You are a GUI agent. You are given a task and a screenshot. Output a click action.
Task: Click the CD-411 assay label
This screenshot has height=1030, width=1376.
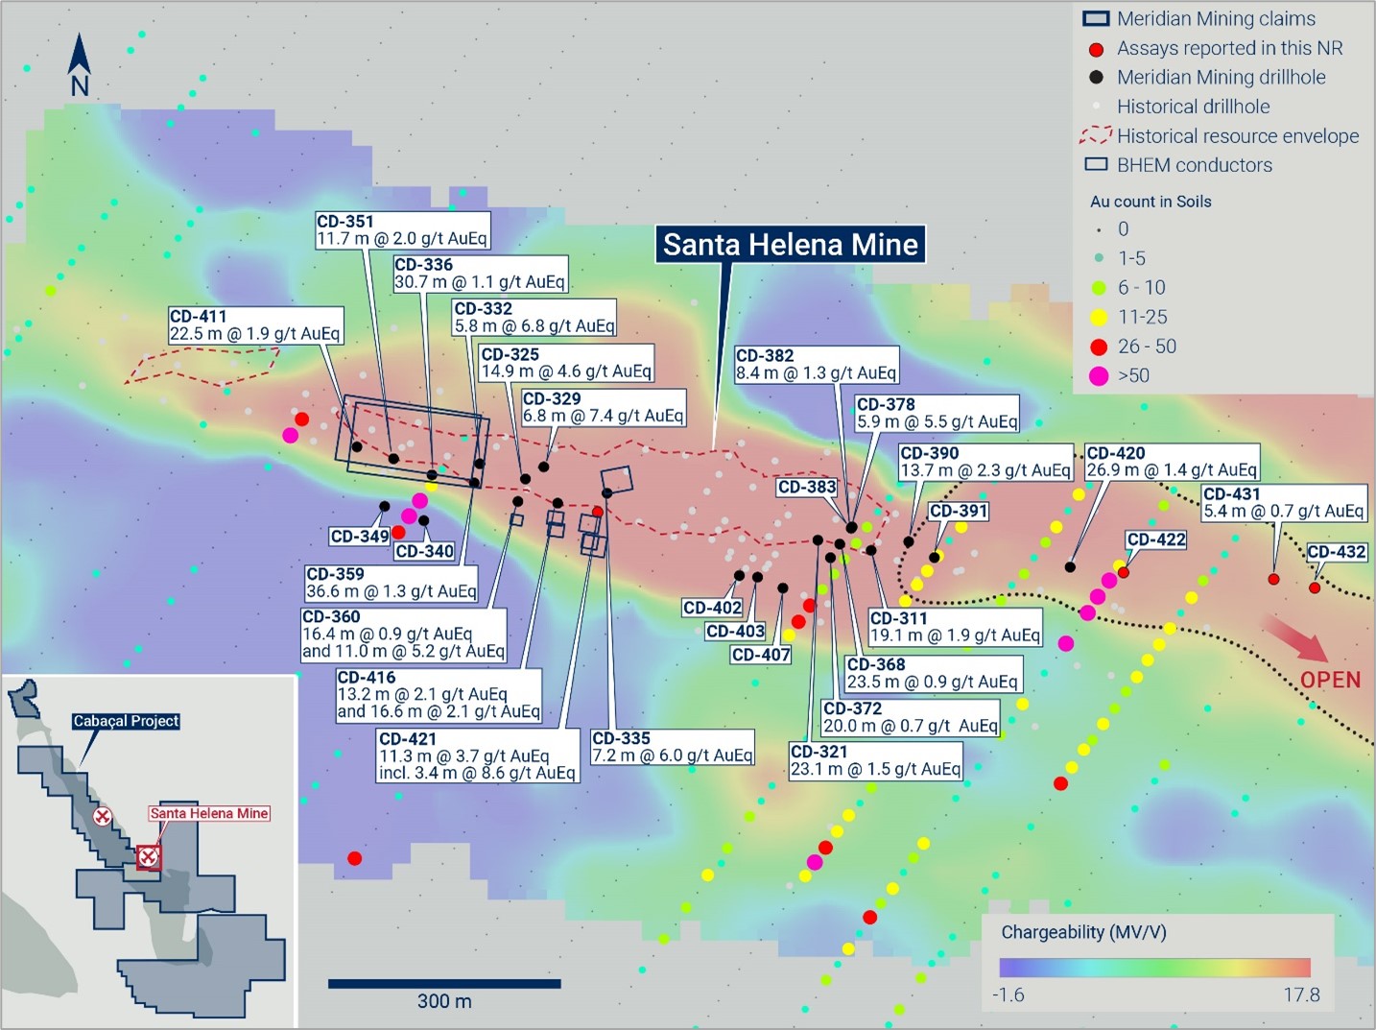point(255,324)
